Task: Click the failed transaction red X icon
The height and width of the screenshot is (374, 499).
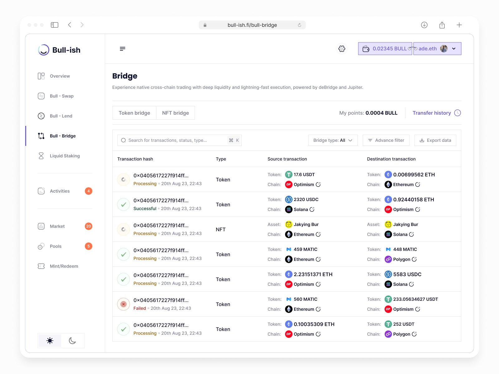Action: pos(124,304)
